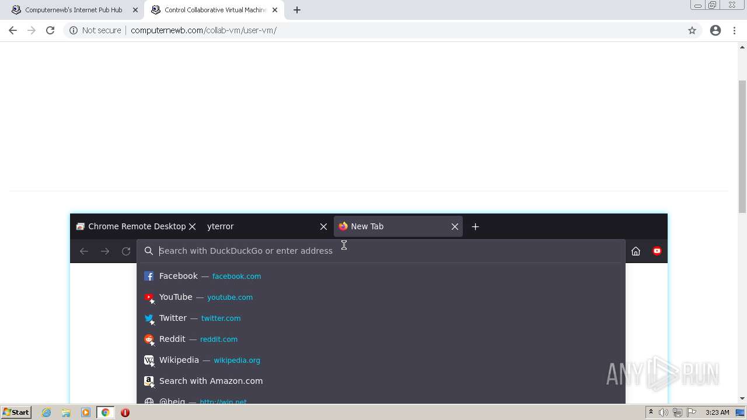This screenshot has height=420, width=747.
Task: Show hidden system tray icons
Action: (651, 412)
